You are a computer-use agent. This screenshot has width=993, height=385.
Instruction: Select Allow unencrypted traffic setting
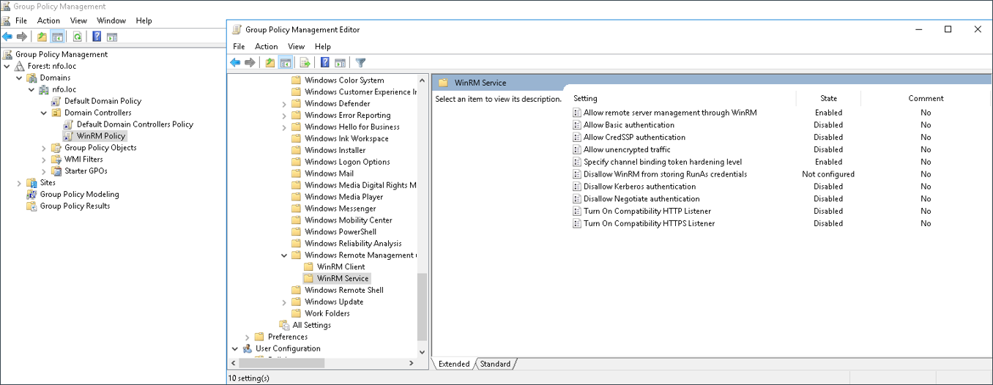[626, 149]
